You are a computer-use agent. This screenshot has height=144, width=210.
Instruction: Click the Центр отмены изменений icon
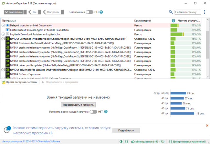[x=170, y=141]
